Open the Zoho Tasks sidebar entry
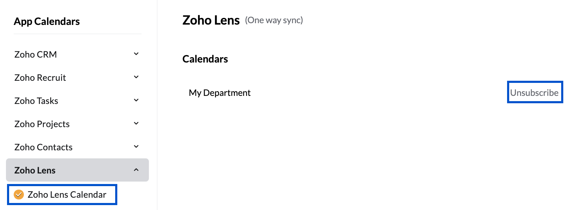The image size is (571, 210). coord(36,101)
